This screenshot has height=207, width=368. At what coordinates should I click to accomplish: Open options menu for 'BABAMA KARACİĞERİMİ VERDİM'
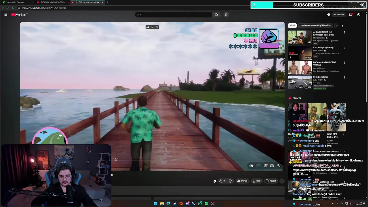click(344, 63)
